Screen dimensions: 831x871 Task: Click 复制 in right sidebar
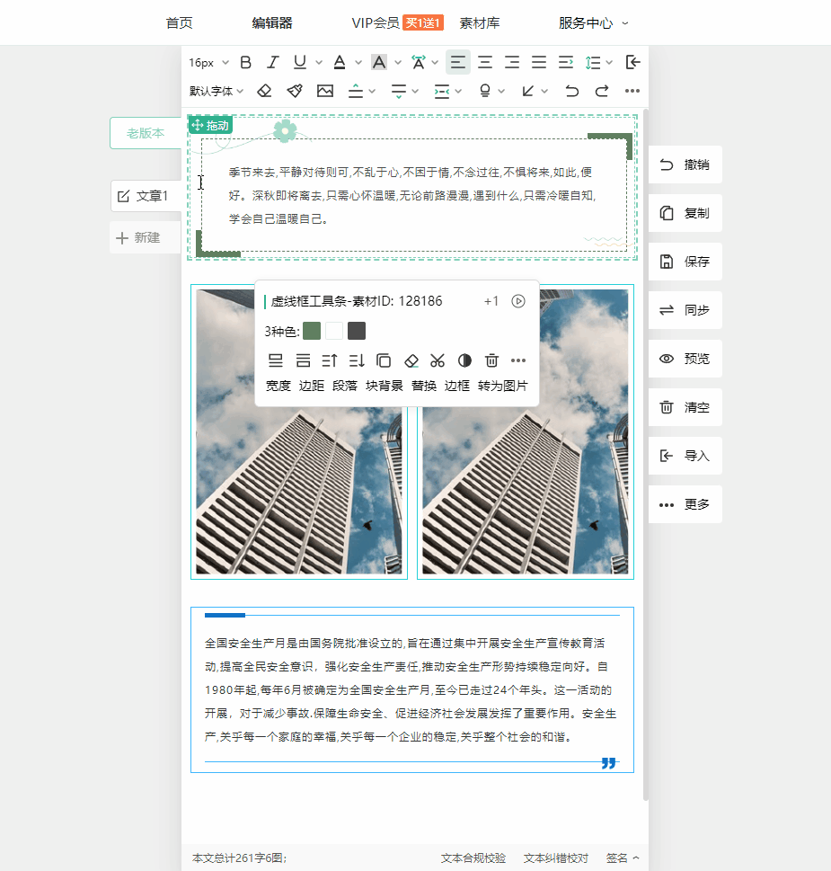pyautogui.click(x=685, y=213)
